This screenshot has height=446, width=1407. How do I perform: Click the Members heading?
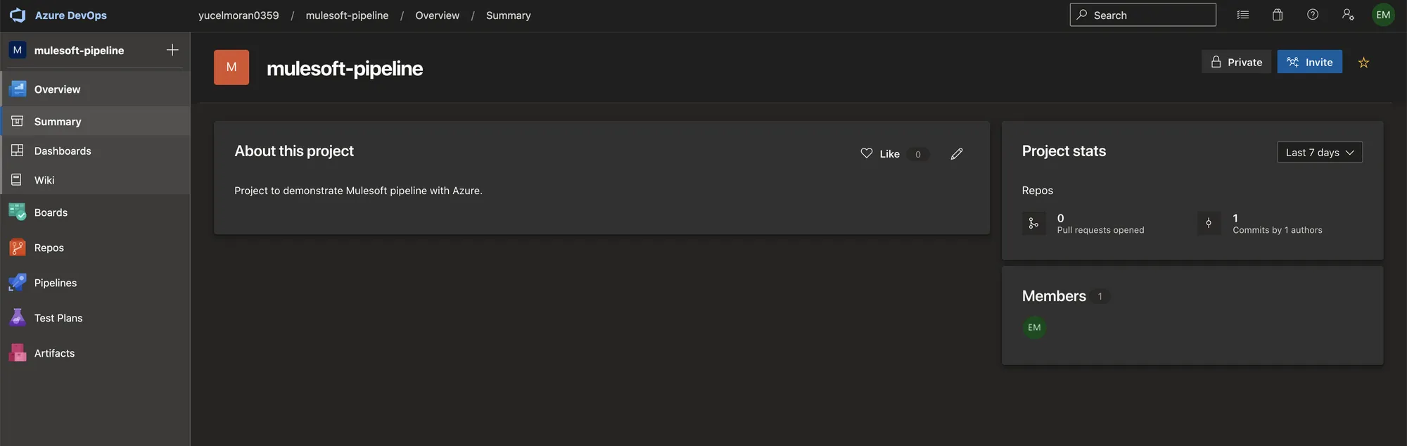[1054, 296]
